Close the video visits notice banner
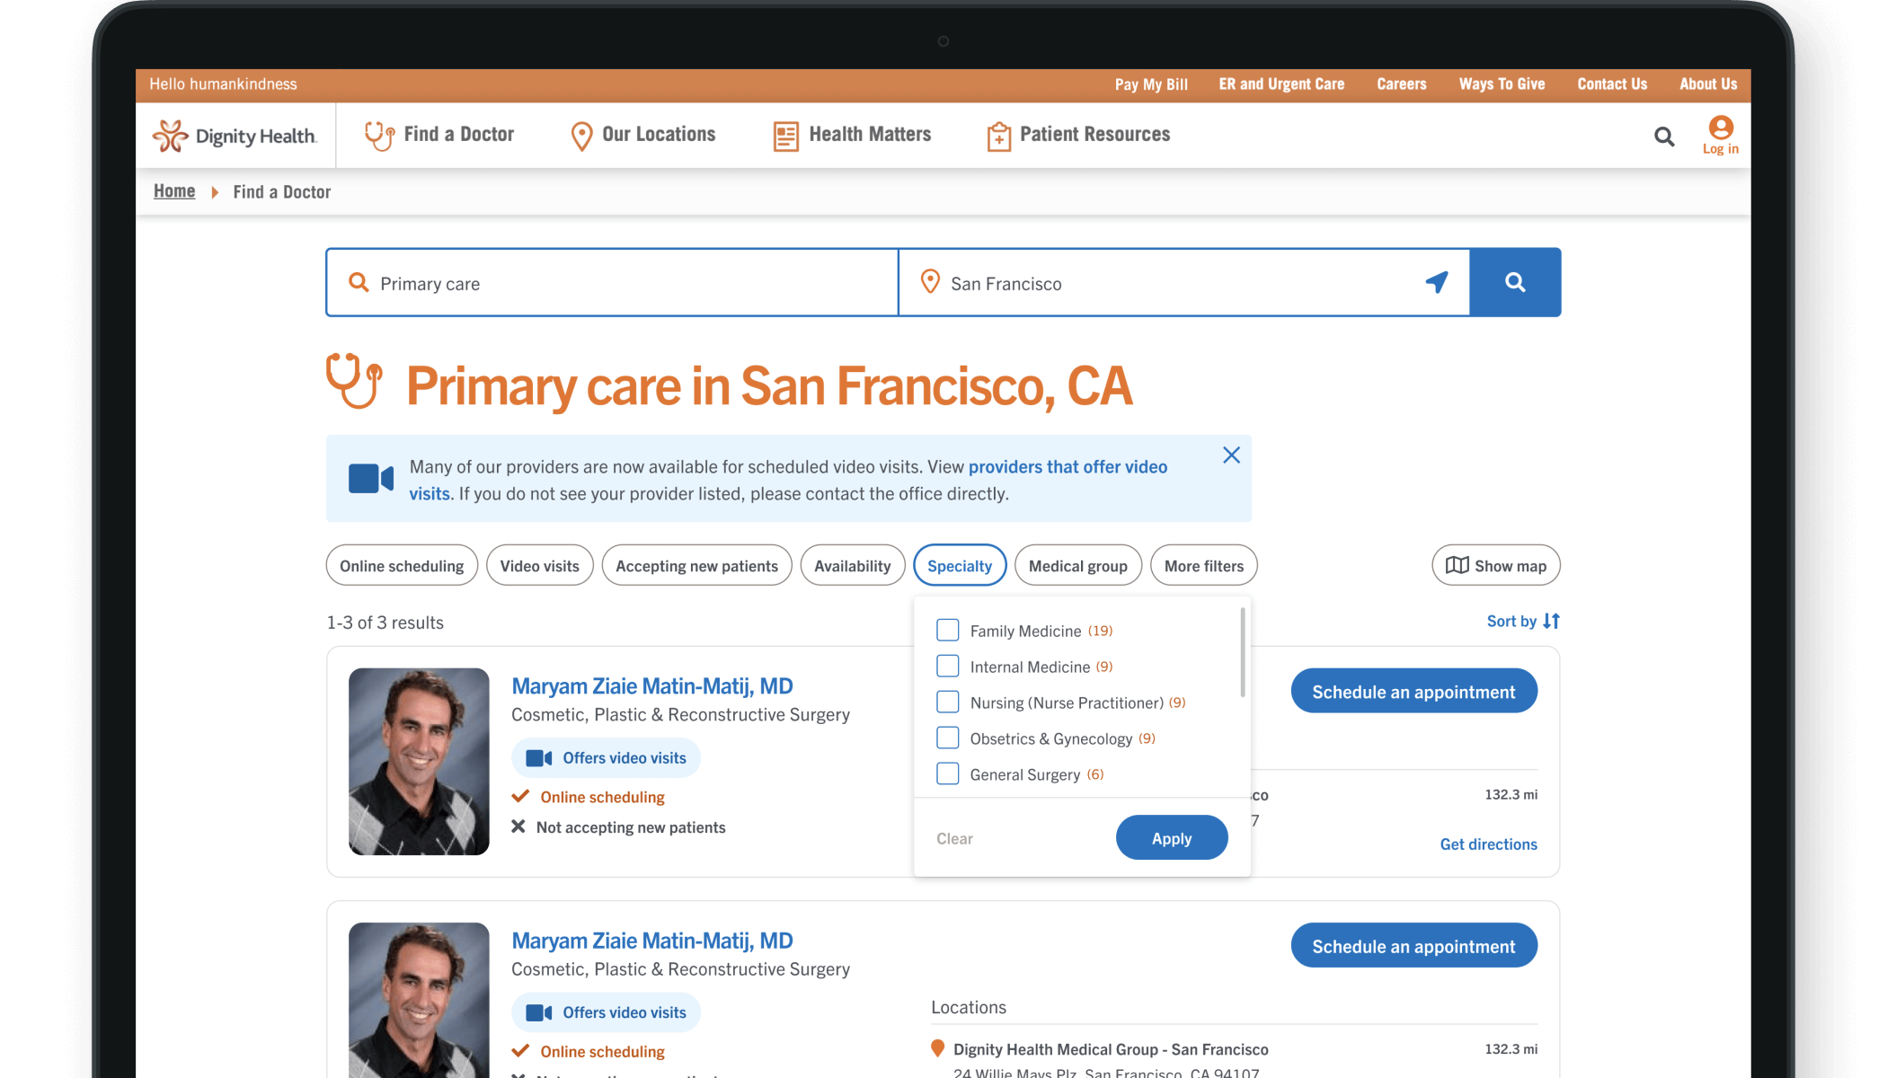The height and width of the screenshot is (1078, 1887). (x=1231, y=455)
